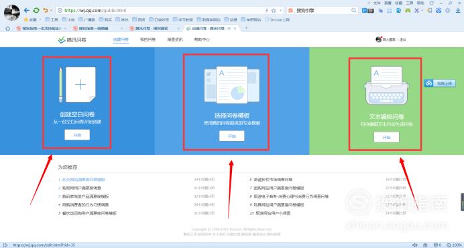Expand the favorites dropdown arrow in bookmarks bar
464x248 pixels.
coord(40,19)
